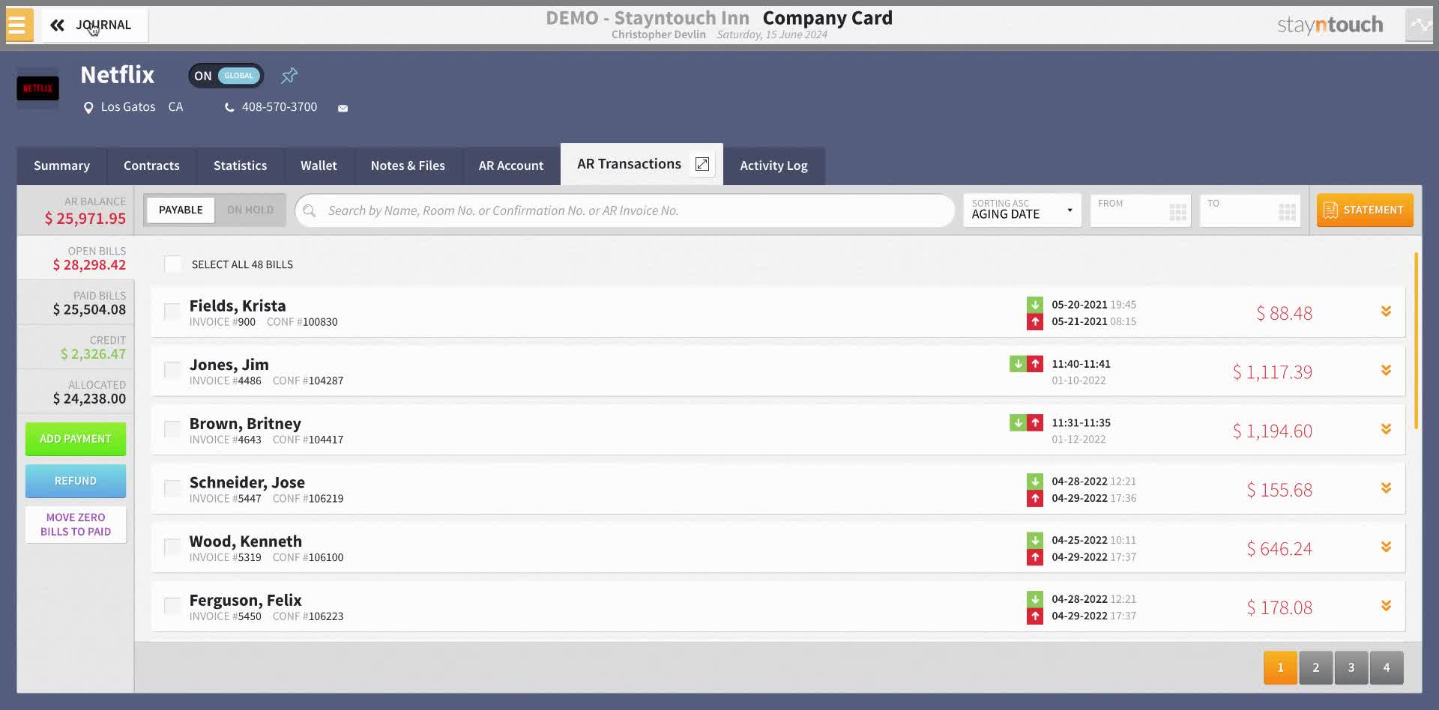This screenshot has height=710, width=1439.
Task: Expand the Fields, Krista bill details
Action: (x=1386, y=312)
